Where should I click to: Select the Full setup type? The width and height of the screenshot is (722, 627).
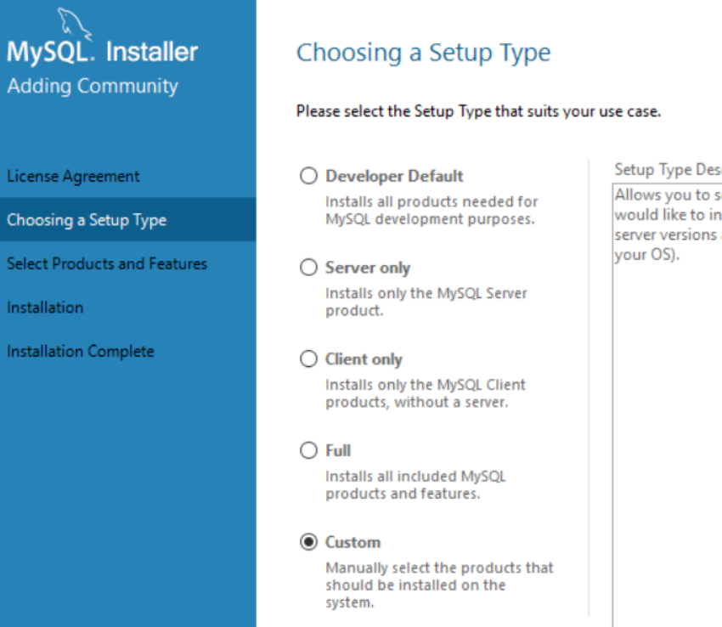point(308,450)
